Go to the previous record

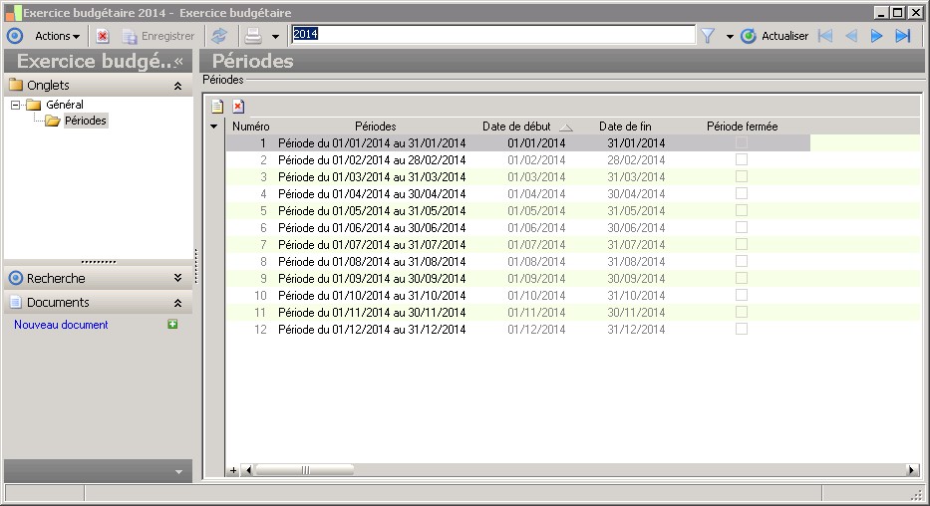click(851, 36)
